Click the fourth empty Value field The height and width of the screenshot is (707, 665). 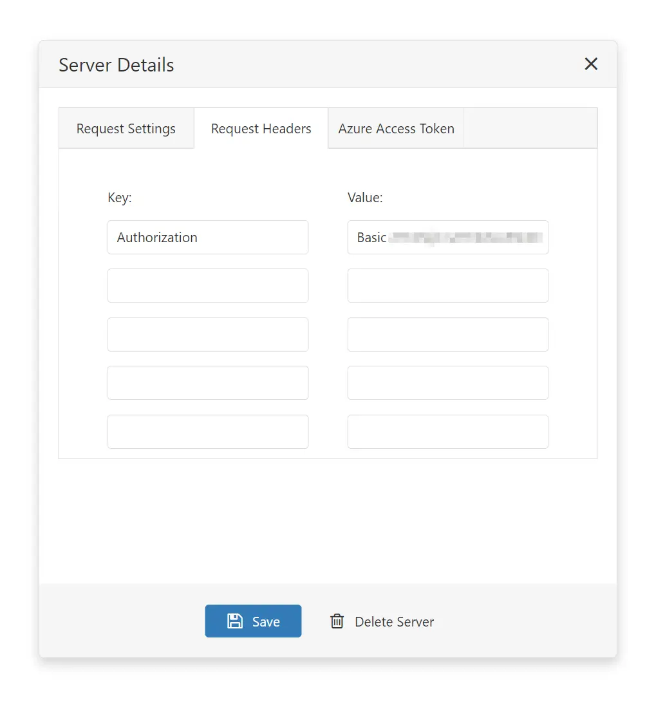tap(447, 382)
